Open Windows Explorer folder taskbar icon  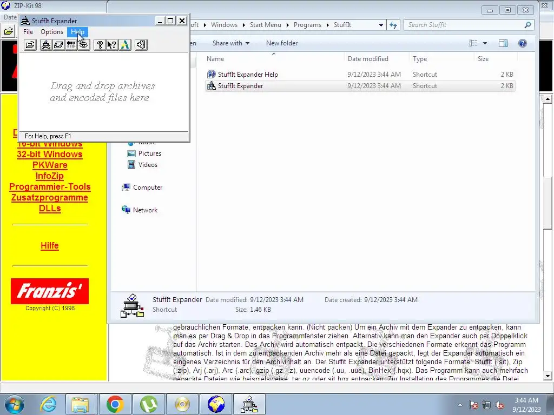80,404
